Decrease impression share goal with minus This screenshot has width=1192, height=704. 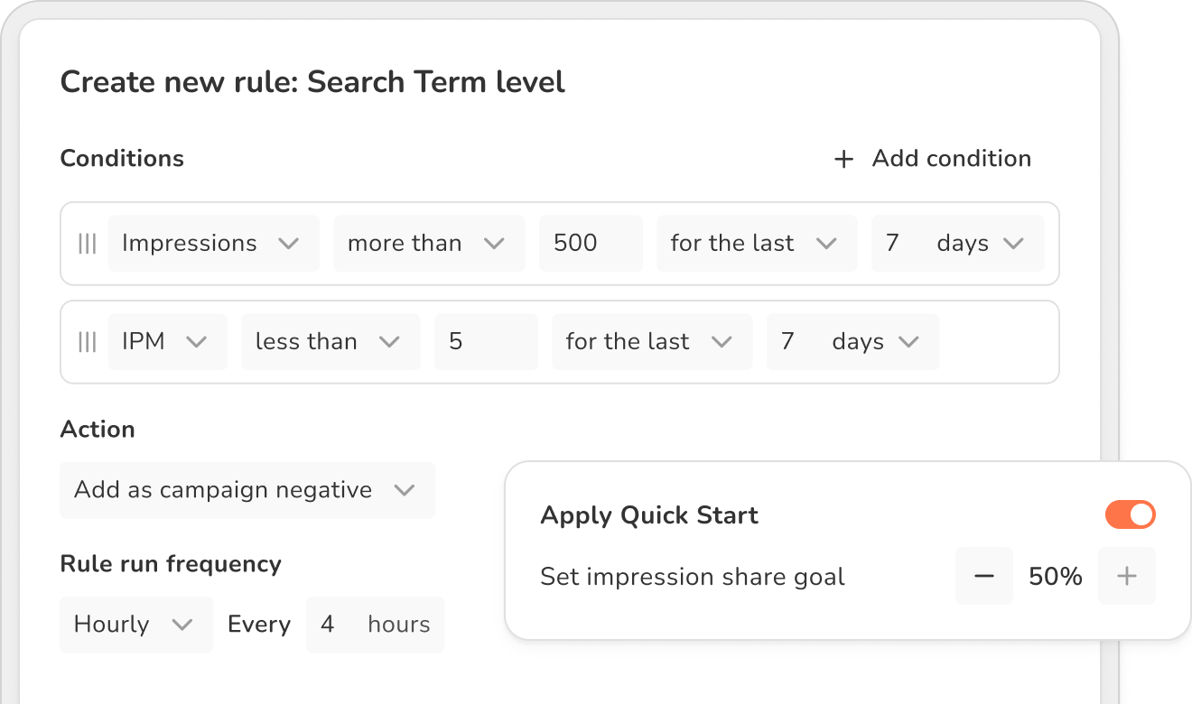point(983,576)
